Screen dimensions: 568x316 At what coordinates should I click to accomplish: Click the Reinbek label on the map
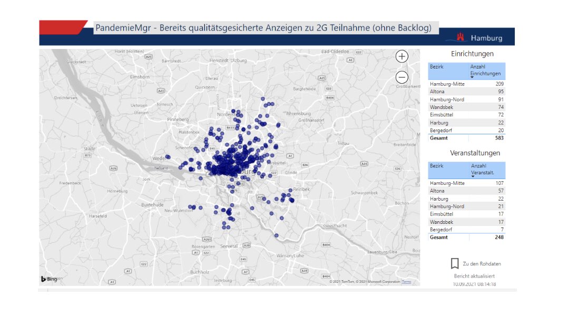[x=302, y=189]
